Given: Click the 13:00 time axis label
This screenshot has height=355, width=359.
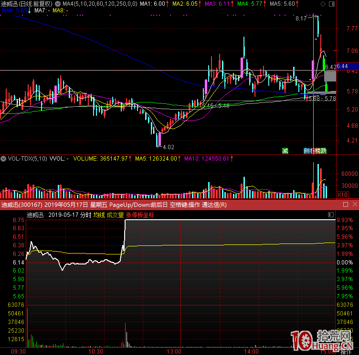Looking at the screenshot, I should (174, 351).
